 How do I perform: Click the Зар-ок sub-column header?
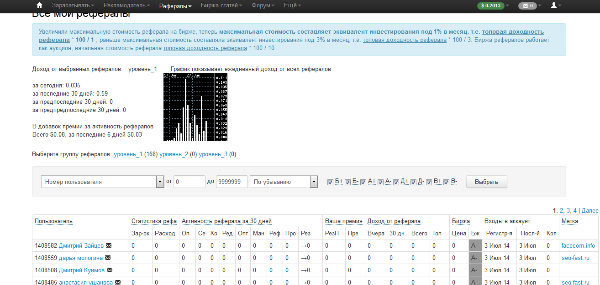point(140,234)
